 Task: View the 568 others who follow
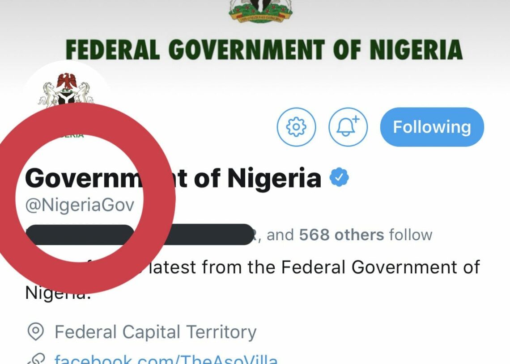tap(341, 235)
